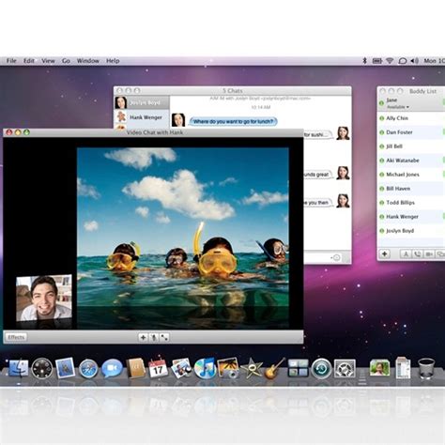This screenshot has width=445, height=445.
Task: Click the main snorkeling video feed
Action: 183,238
